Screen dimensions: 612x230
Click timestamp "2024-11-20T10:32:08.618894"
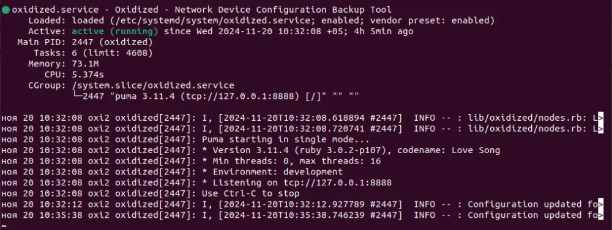[x=294, y=118]
